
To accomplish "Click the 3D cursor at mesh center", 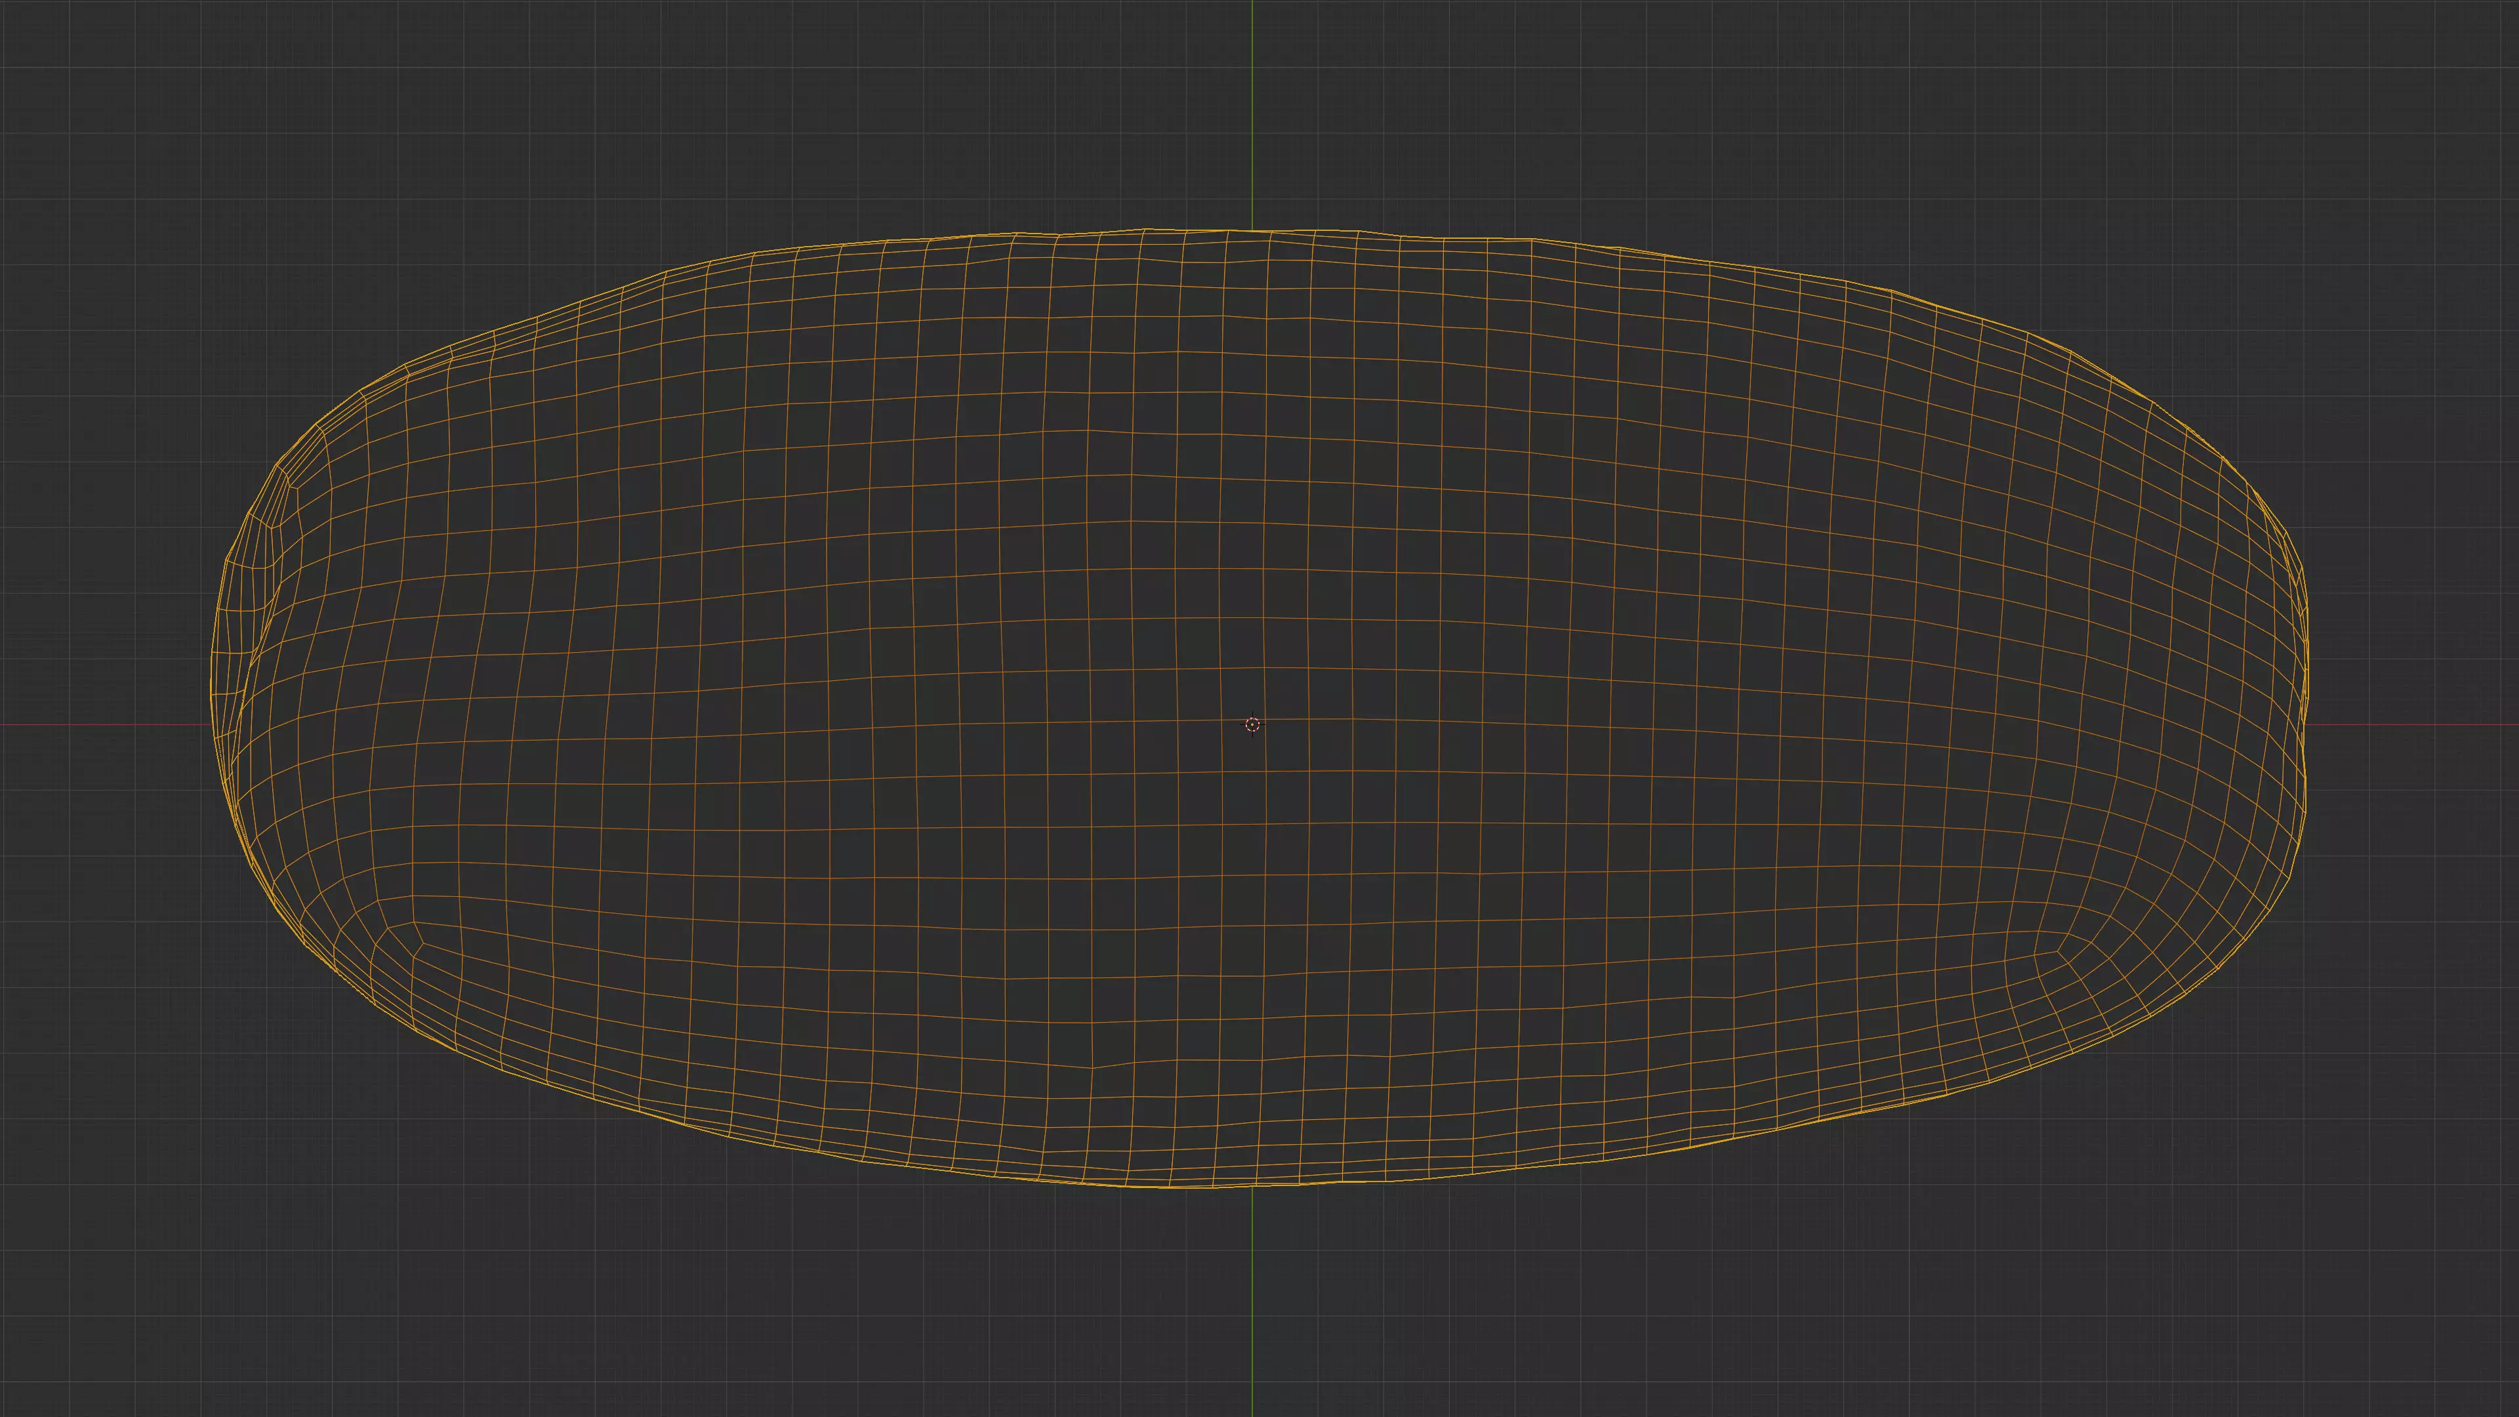I will tap(1253, 725).
